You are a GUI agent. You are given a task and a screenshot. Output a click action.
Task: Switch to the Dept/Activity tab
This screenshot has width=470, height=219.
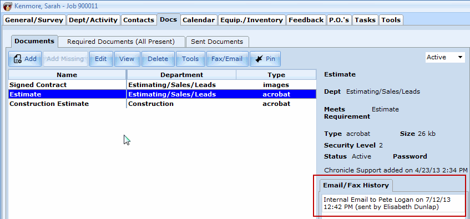[x=93, y=20]
